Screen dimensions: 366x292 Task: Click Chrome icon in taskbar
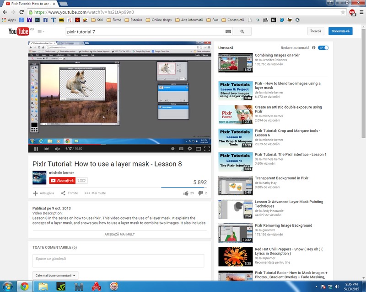[x=24, y=287]
